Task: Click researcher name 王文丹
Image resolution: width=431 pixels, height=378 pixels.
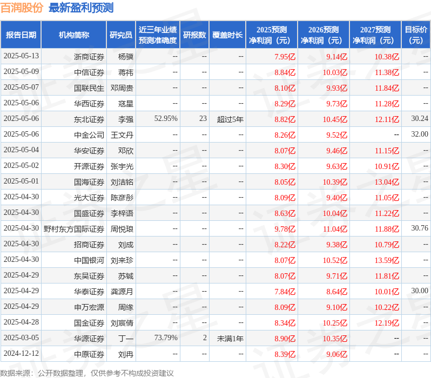Action: [122, 135]
